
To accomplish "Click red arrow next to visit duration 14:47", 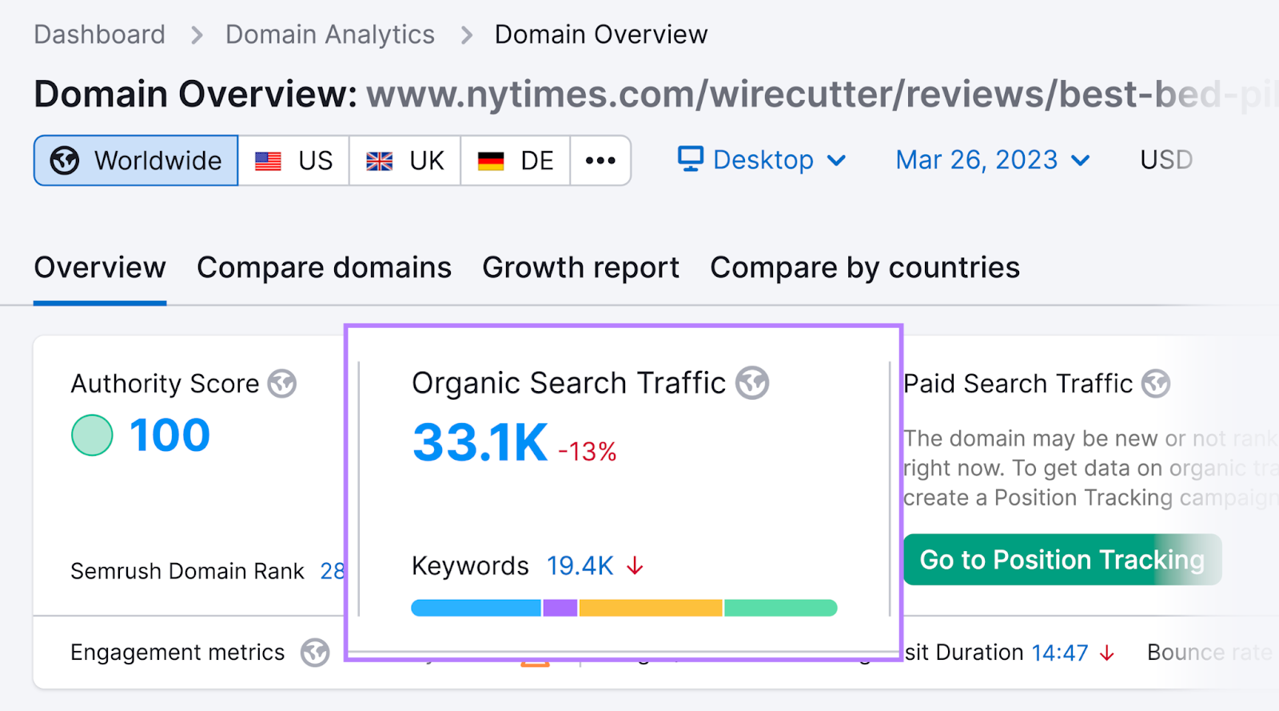I will coord(1107,653).
